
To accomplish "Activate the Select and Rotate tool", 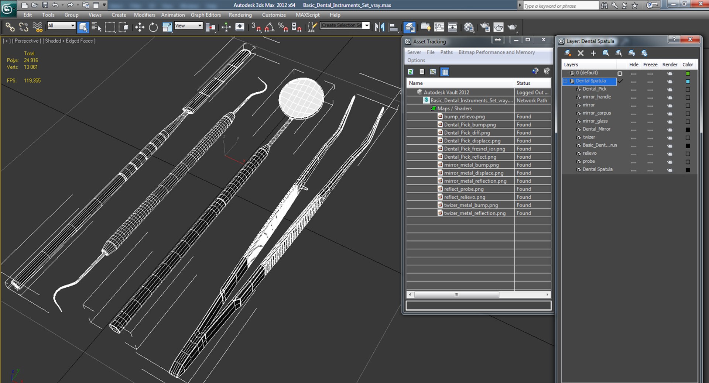I will click(153, 27).
